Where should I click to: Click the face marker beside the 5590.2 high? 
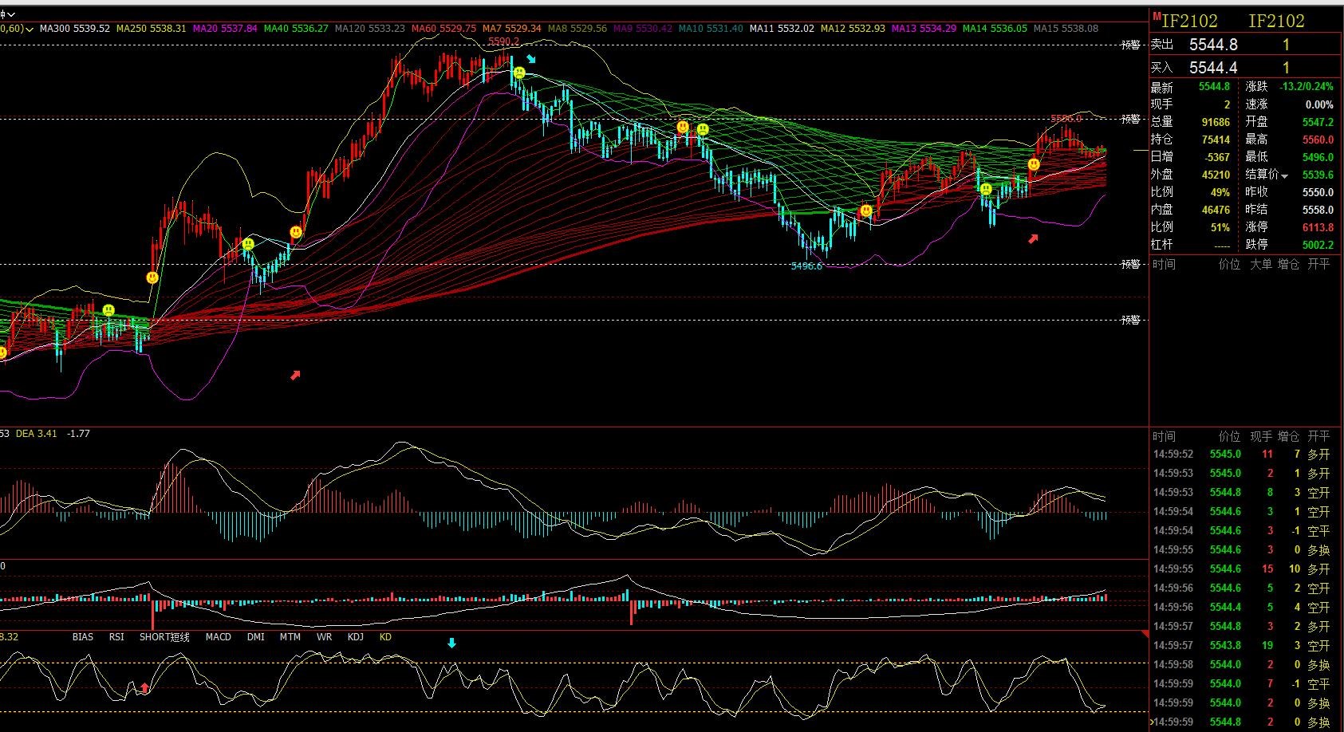tap(519, 73)
